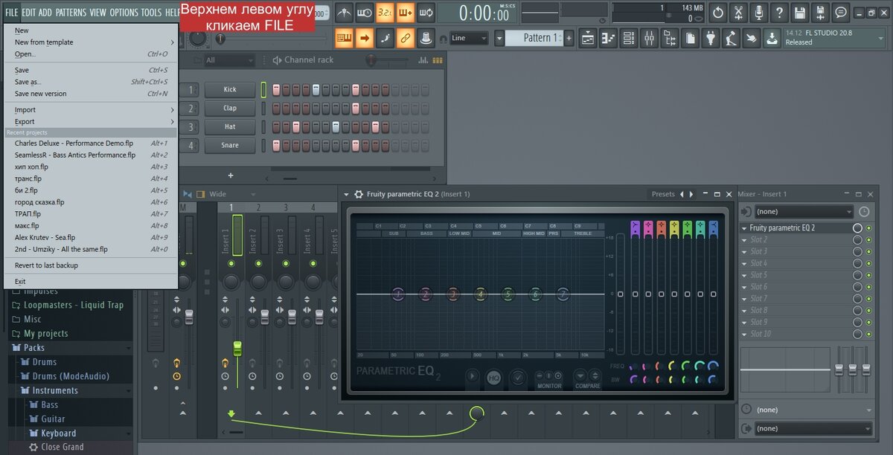The image size is (893, 455).
Task: Click the one-click audio recording microphone
Action: coord(759,13)
